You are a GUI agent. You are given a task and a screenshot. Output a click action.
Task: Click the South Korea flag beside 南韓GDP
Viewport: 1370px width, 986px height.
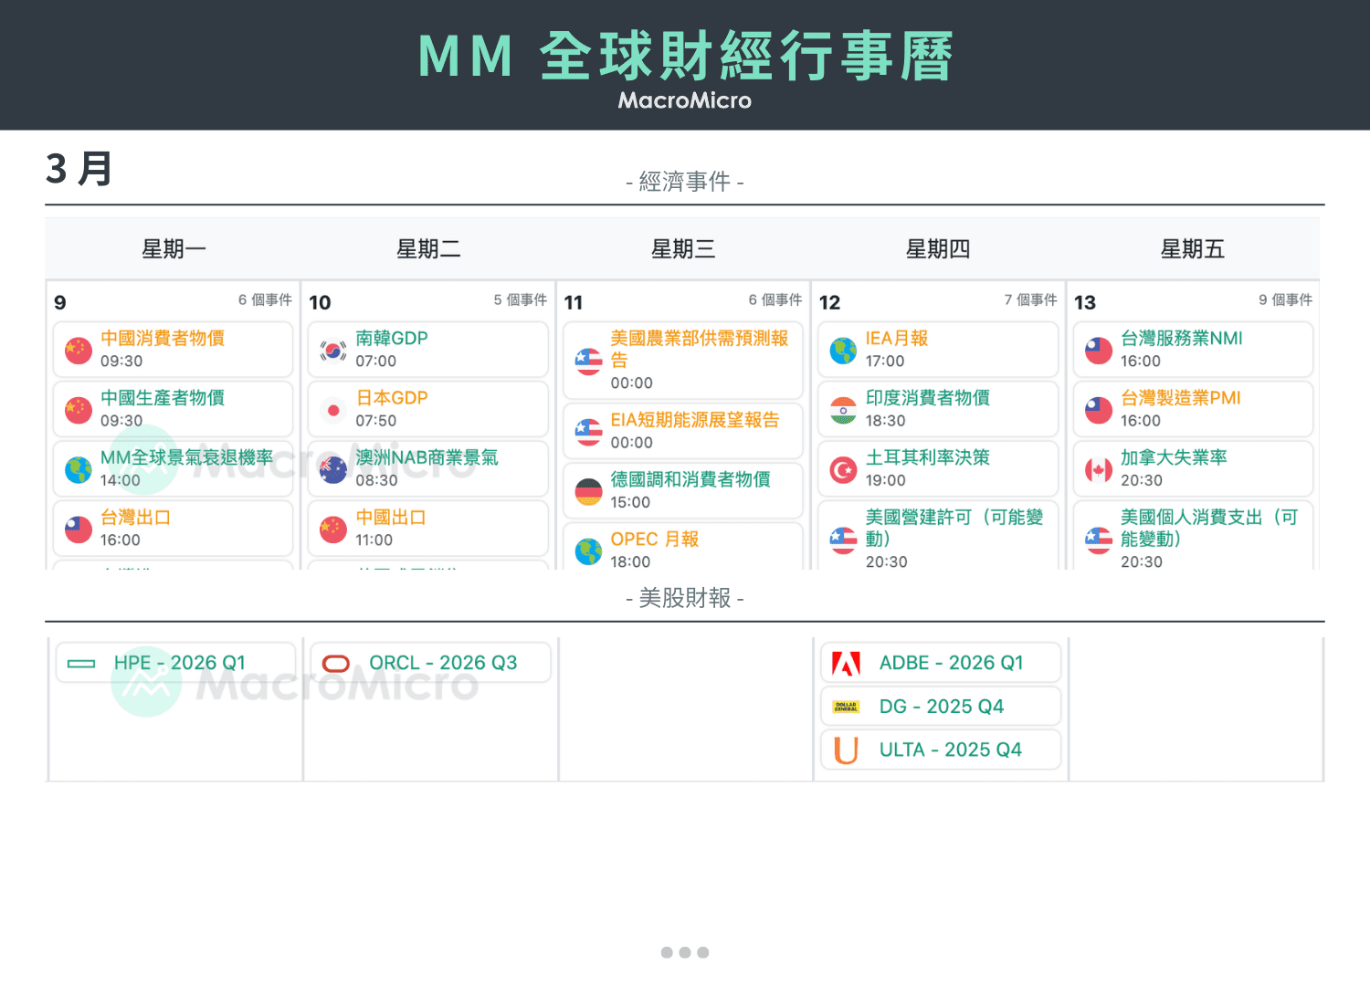333,350
